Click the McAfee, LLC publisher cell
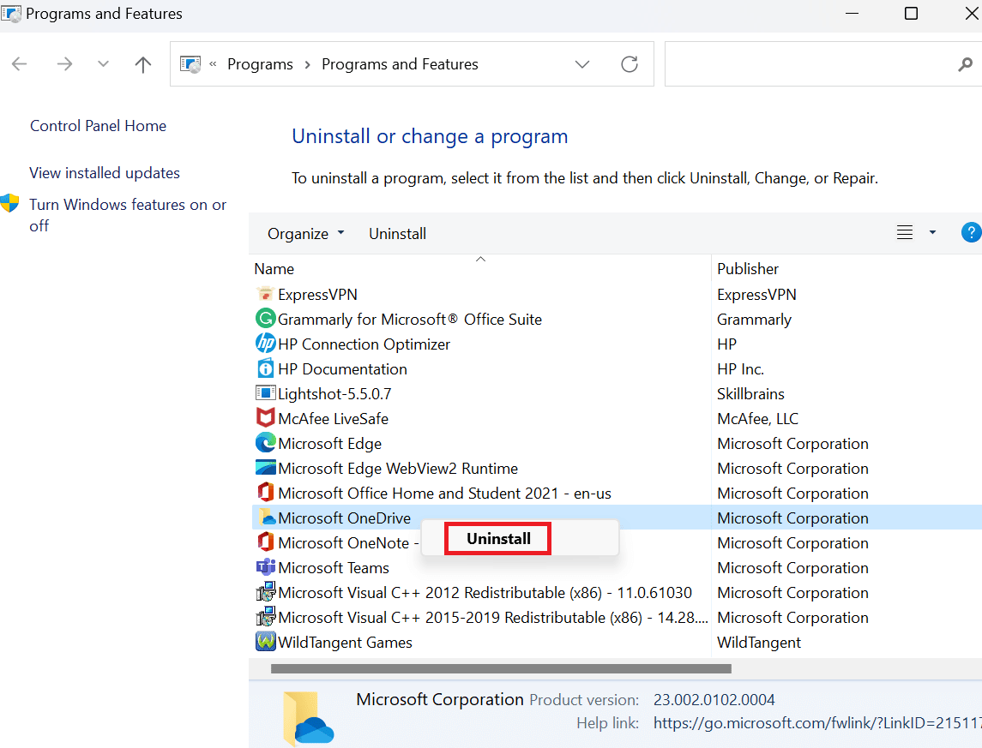 click(x=757, y=418)
